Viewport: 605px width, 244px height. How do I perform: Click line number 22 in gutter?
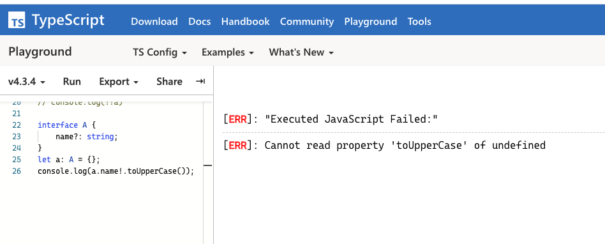pos(16,125)
